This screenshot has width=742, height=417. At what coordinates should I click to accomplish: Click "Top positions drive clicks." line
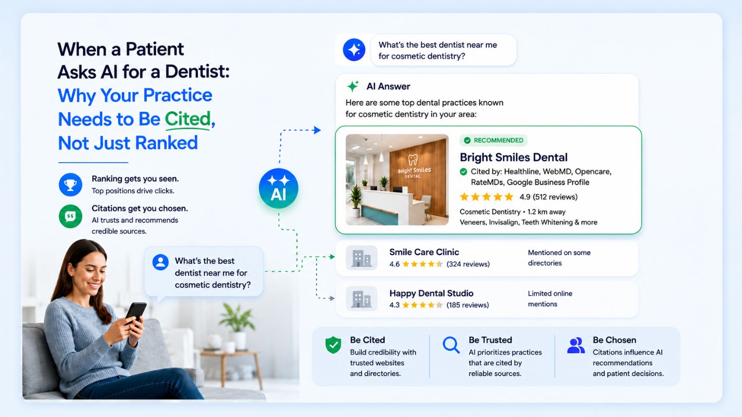pyautogui.click(x=133, y=191)
